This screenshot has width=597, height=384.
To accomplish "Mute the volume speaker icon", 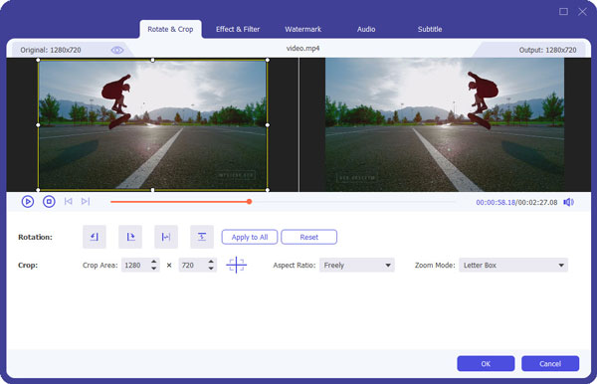I will (568, 202).
